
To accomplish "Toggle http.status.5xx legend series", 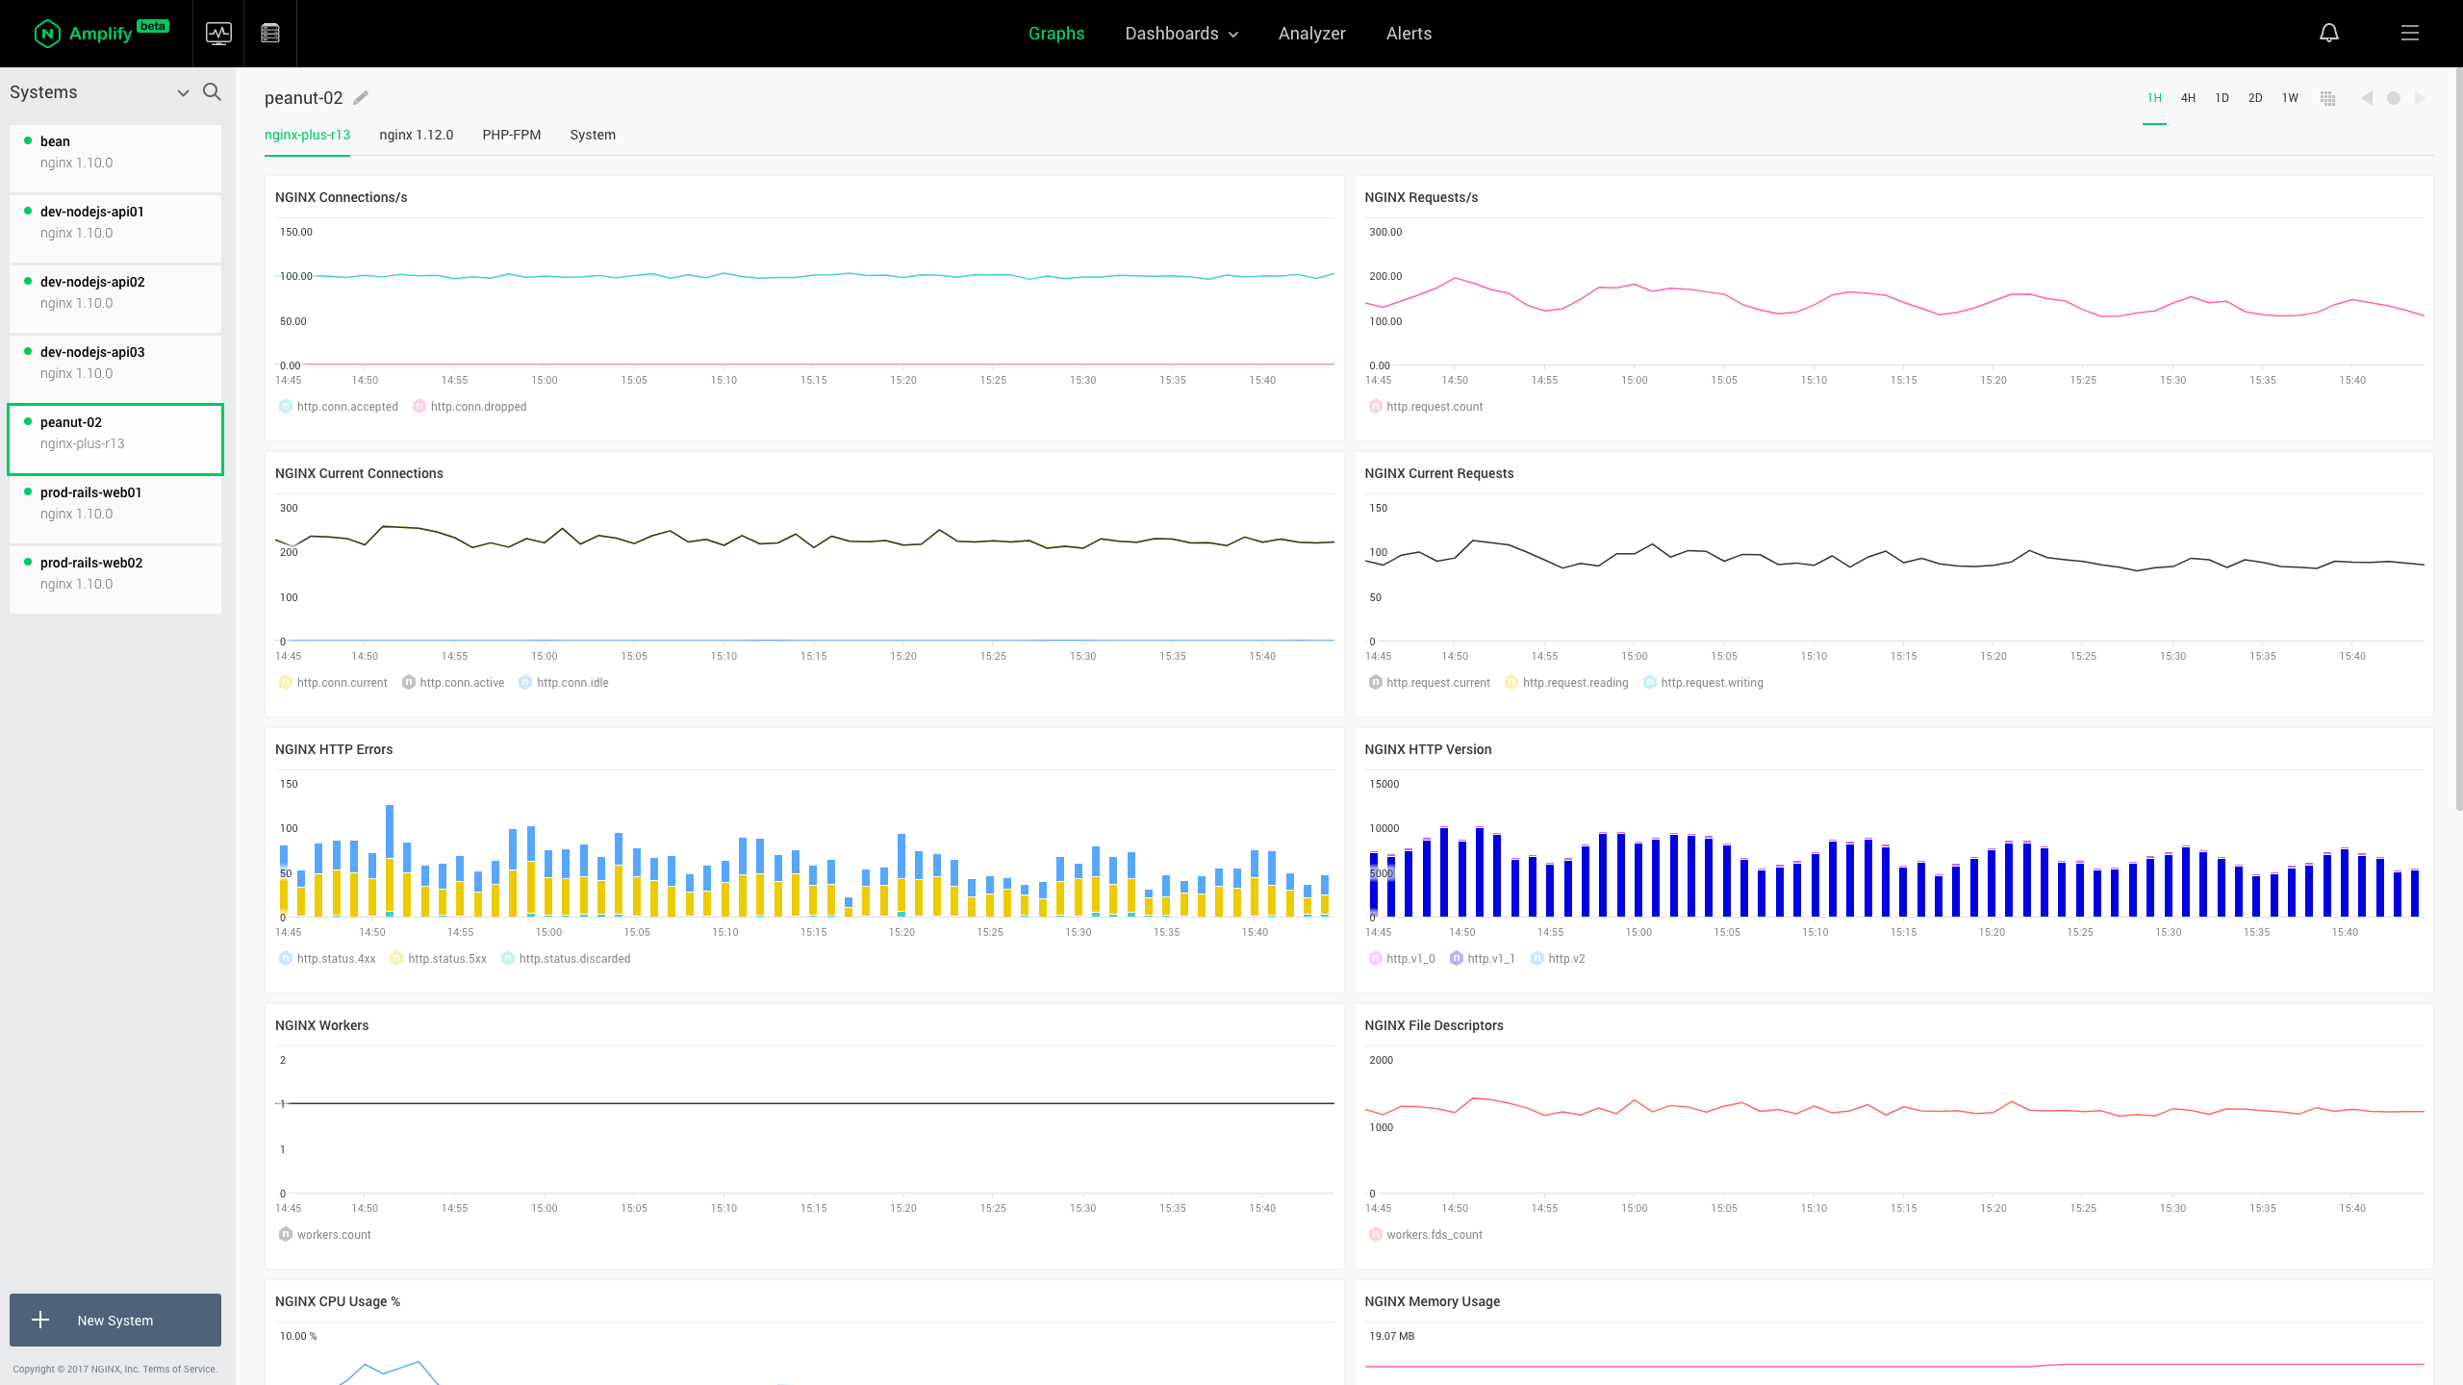I will click(446, 959).
